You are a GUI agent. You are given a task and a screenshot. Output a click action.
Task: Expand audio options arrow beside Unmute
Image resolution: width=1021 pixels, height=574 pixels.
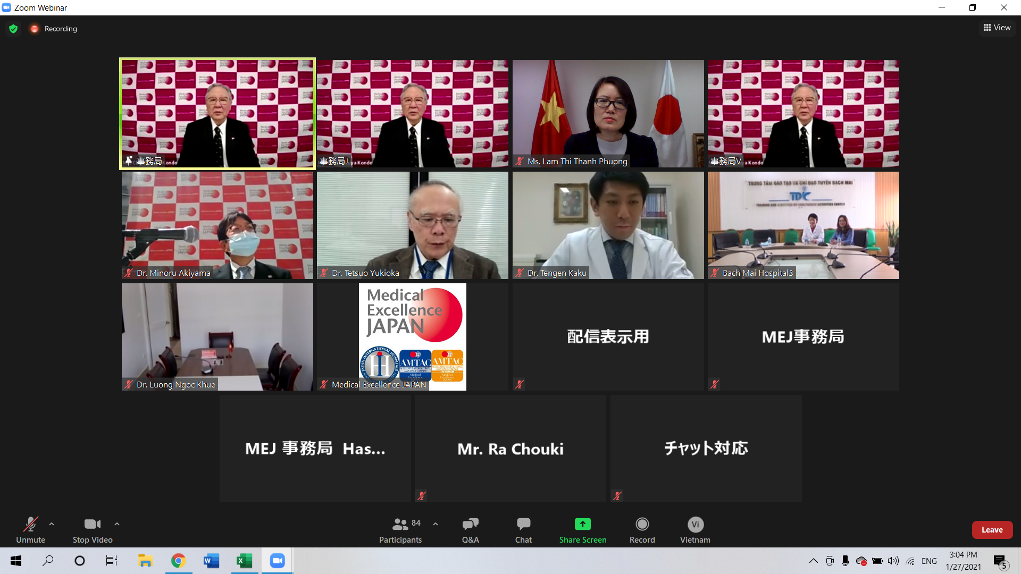(52, 524)
